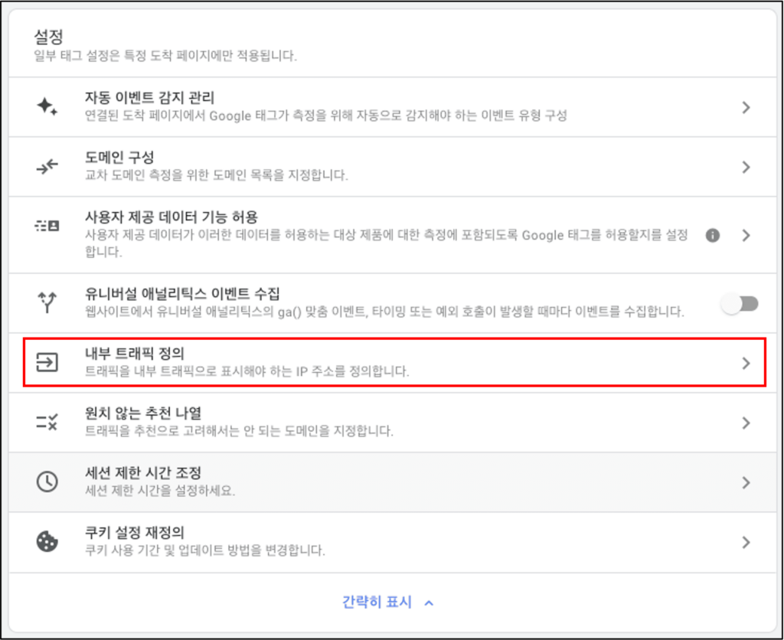The width and height of the screenshot is (784, 640).
Task: Open the 세션 제한 시간 조정 title
Action: (x=143, y=472)
